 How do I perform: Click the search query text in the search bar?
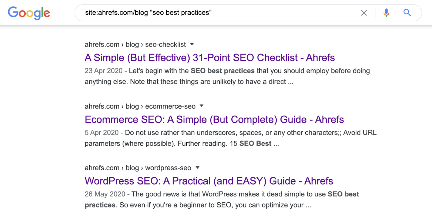(148, 12)
